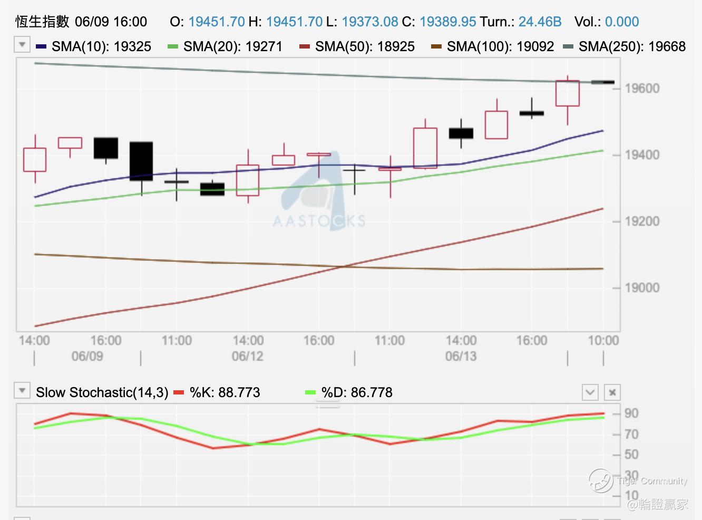Open the SMA indicator dropdown arrow
Screen dimensions: 702x520
[22, 45]
